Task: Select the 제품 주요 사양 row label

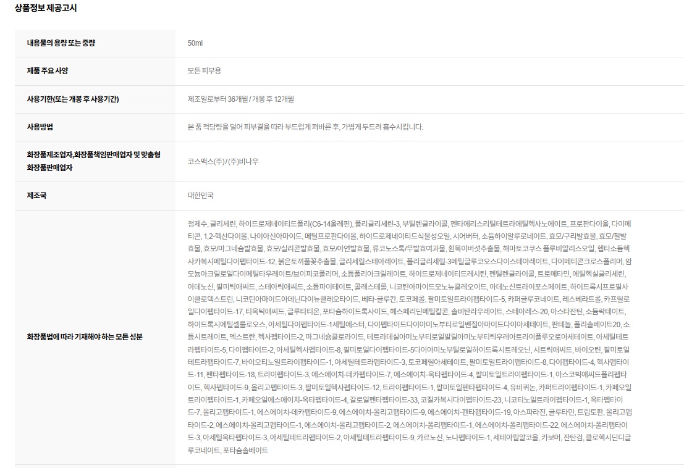Action: (x=47, y=71)
